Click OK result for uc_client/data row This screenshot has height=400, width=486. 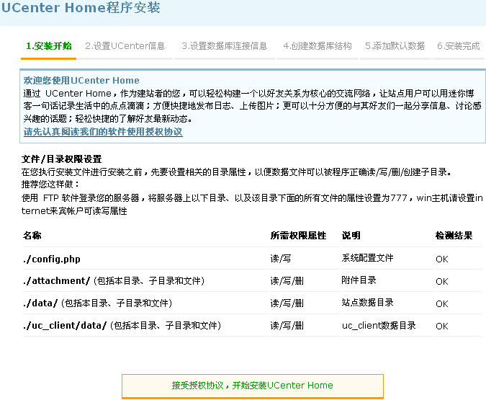(442, 326)
